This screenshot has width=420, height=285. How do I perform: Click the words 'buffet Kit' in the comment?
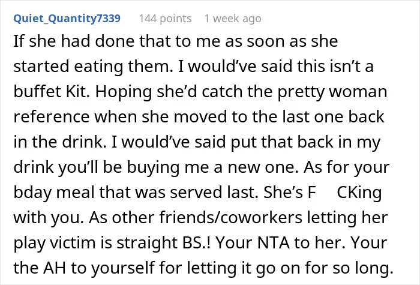[x=51, y=92]
